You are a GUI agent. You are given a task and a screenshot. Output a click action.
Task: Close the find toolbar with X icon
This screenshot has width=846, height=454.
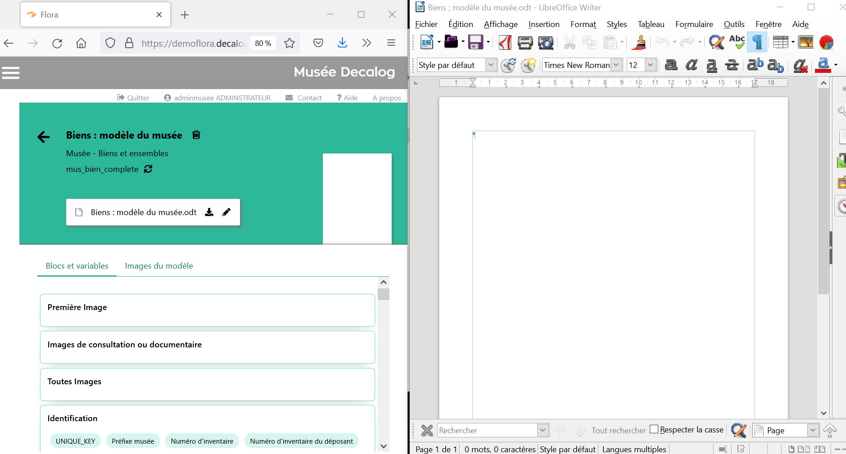[427, 431]
